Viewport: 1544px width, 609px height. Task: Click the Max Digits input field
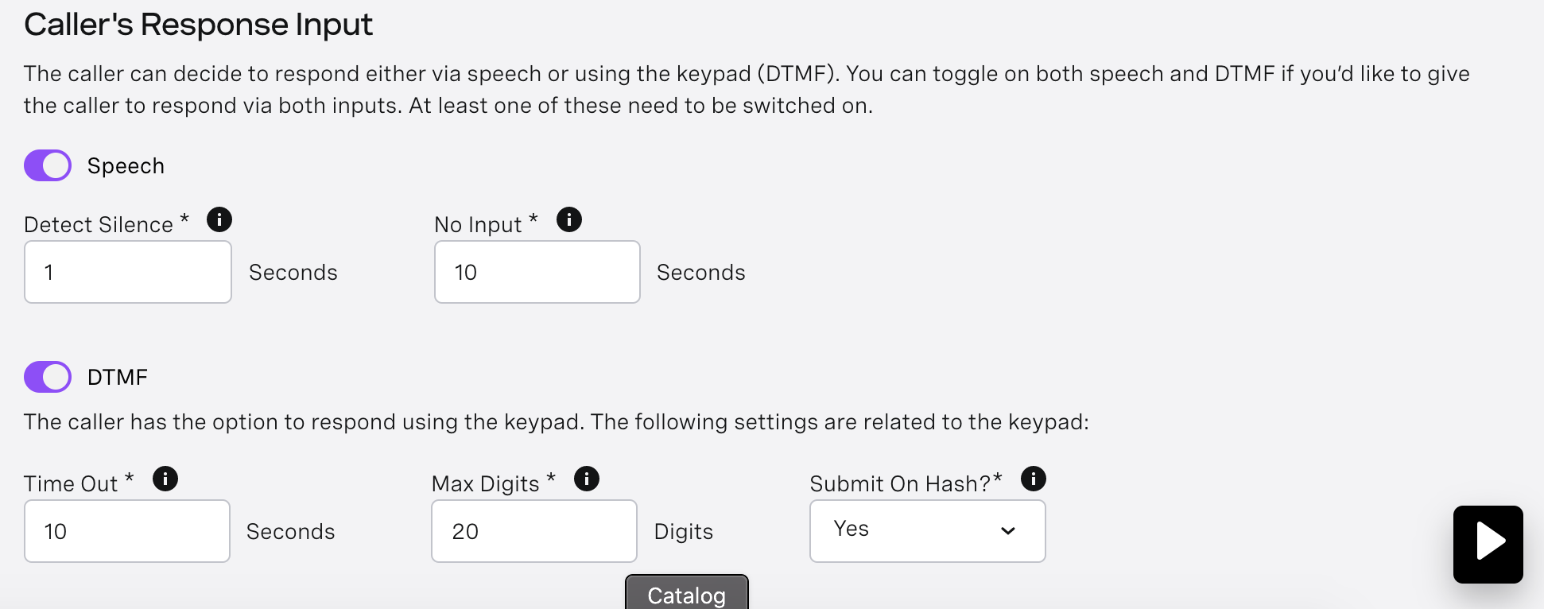(534, 531)
